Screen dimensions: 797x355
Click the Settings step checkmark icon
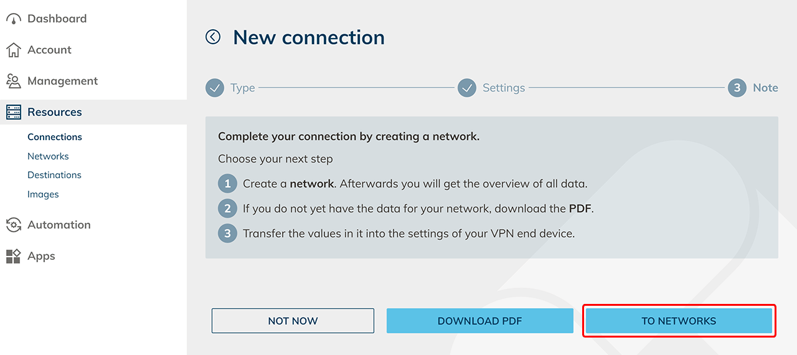click(x=467, y=88)
